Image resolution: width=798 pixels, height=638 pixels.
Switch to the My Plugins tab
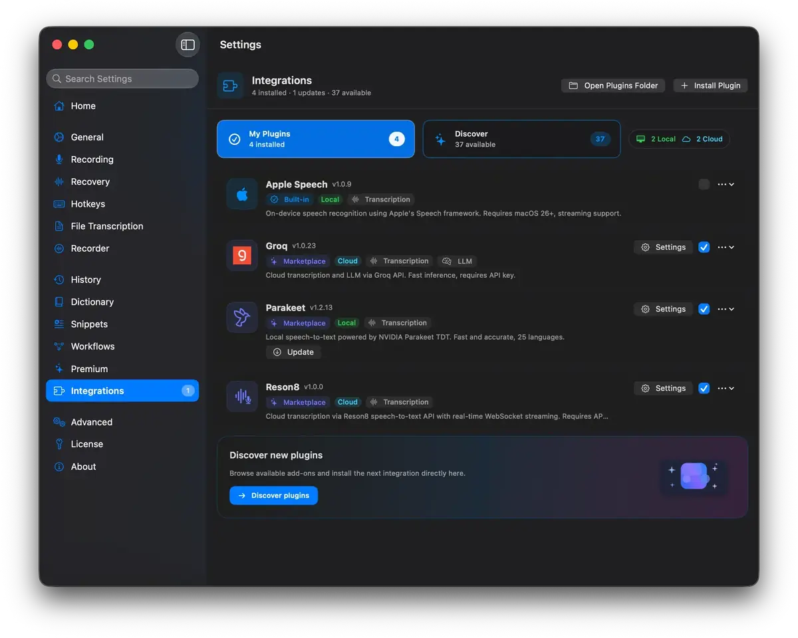coord(316,139)
